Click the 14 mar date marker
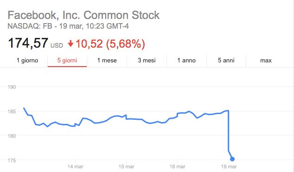294x172 pixels. point(75,166)
